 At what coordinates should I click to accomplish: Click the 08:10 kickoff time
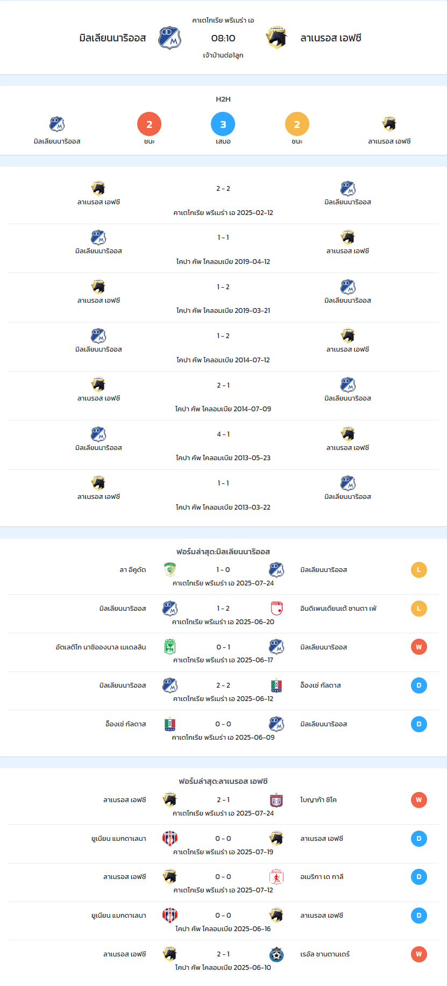pyautogui.click(x=223, y=38)
